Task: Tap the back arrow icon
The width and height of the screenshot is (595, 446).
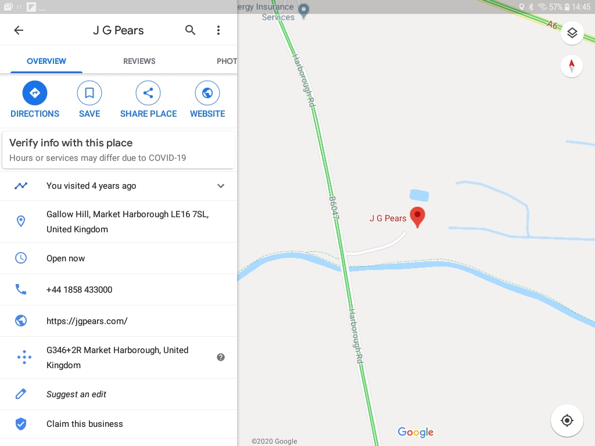Action: (19, 30)
